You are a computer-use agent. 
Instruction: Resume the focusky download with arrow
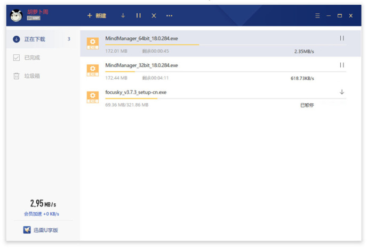tap(342, 92)
